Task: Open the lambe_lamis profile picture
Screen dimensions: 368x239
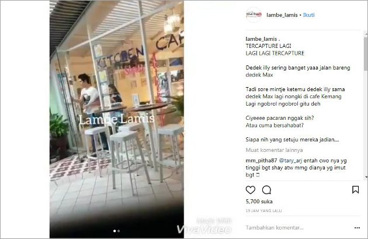Action: [254, 15]
